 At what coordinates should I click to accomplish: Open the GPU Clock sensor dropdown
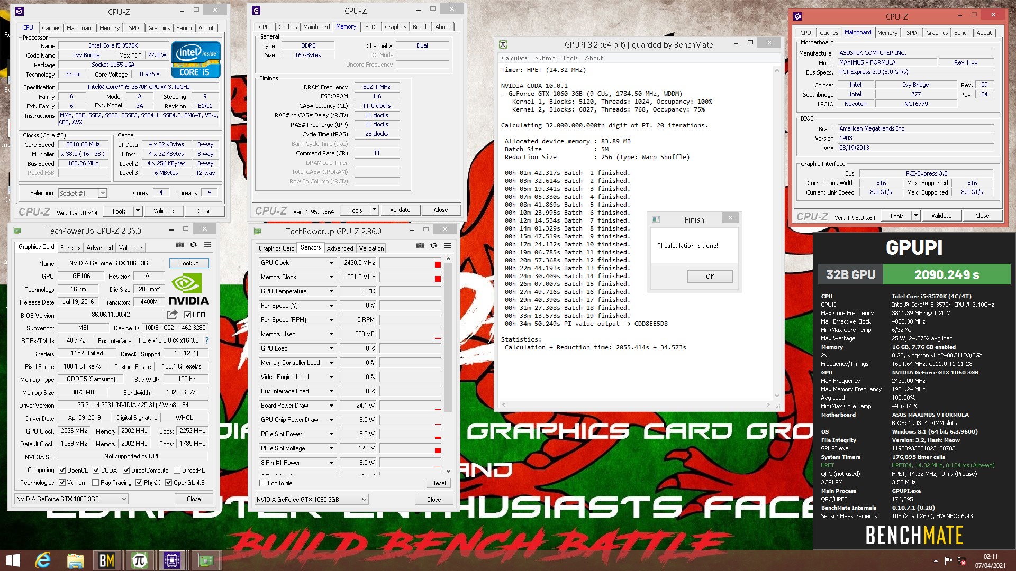(x=332, y=263)
